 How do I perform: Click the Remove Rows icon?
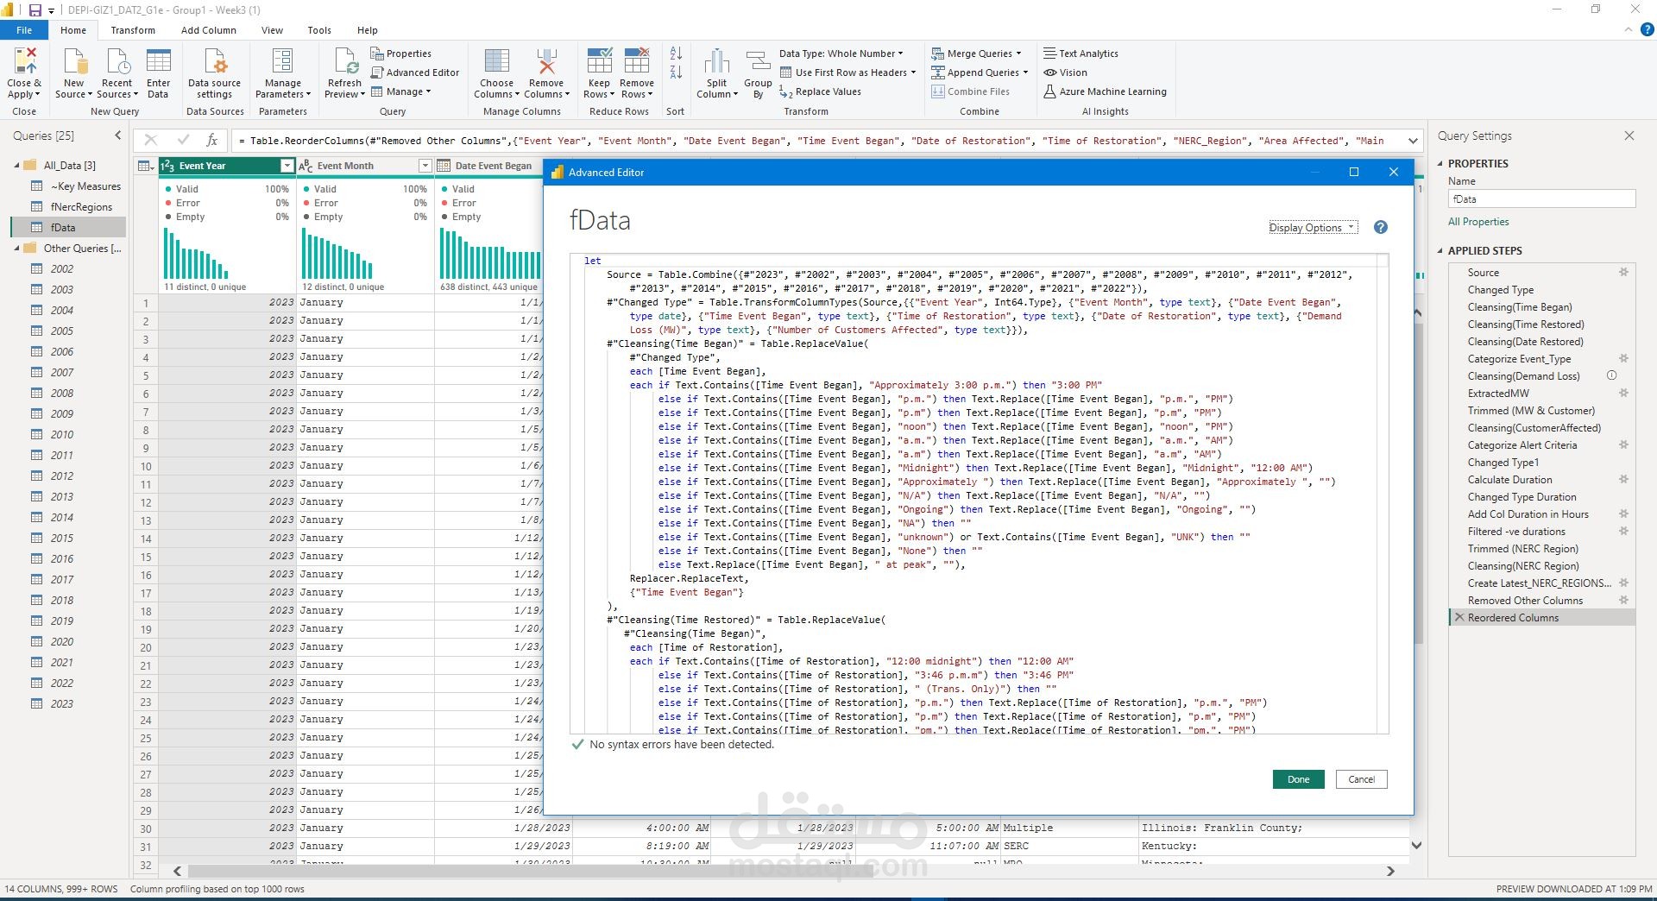[x=637, y=62]
